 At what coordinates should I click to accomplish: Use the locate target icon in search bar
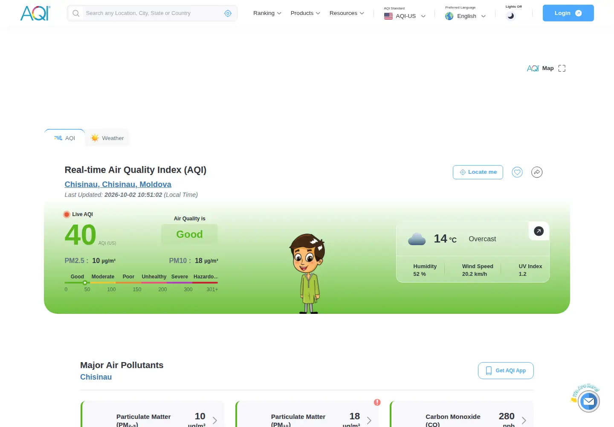click(228, 13)
